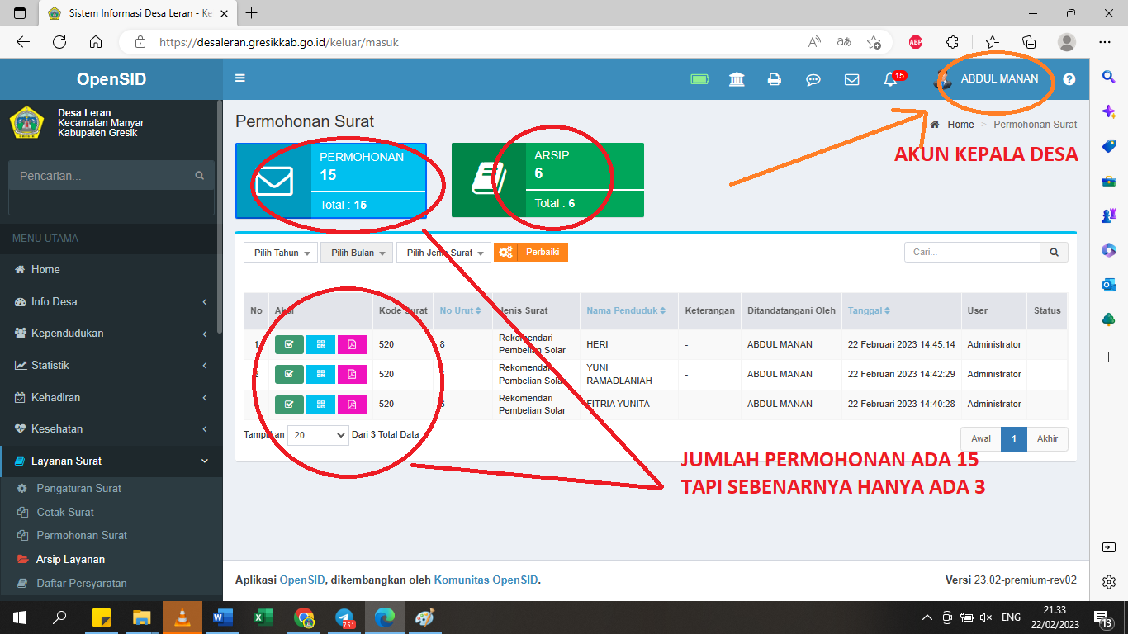Click the Cari search field above the table
This screenshot has width=1128, height=634.
pos(972,252)
